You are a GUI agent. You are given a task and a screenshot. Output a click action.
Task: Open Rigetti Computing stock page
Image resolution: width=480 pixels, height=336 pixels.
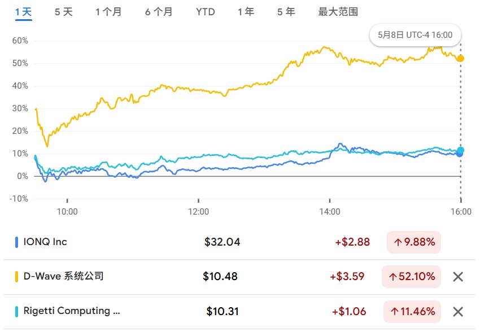(71, 311)
